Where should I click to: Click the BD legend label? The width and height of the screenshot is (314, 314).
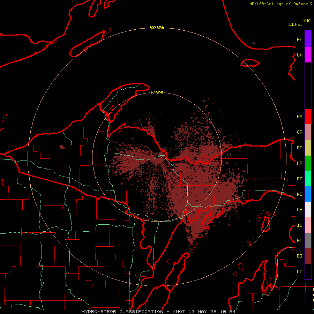pos(300,148)
